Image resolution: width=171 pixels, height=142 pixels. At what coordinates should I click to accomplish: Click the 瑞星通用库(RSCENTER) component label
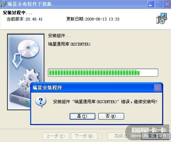[x=69, y=44]
